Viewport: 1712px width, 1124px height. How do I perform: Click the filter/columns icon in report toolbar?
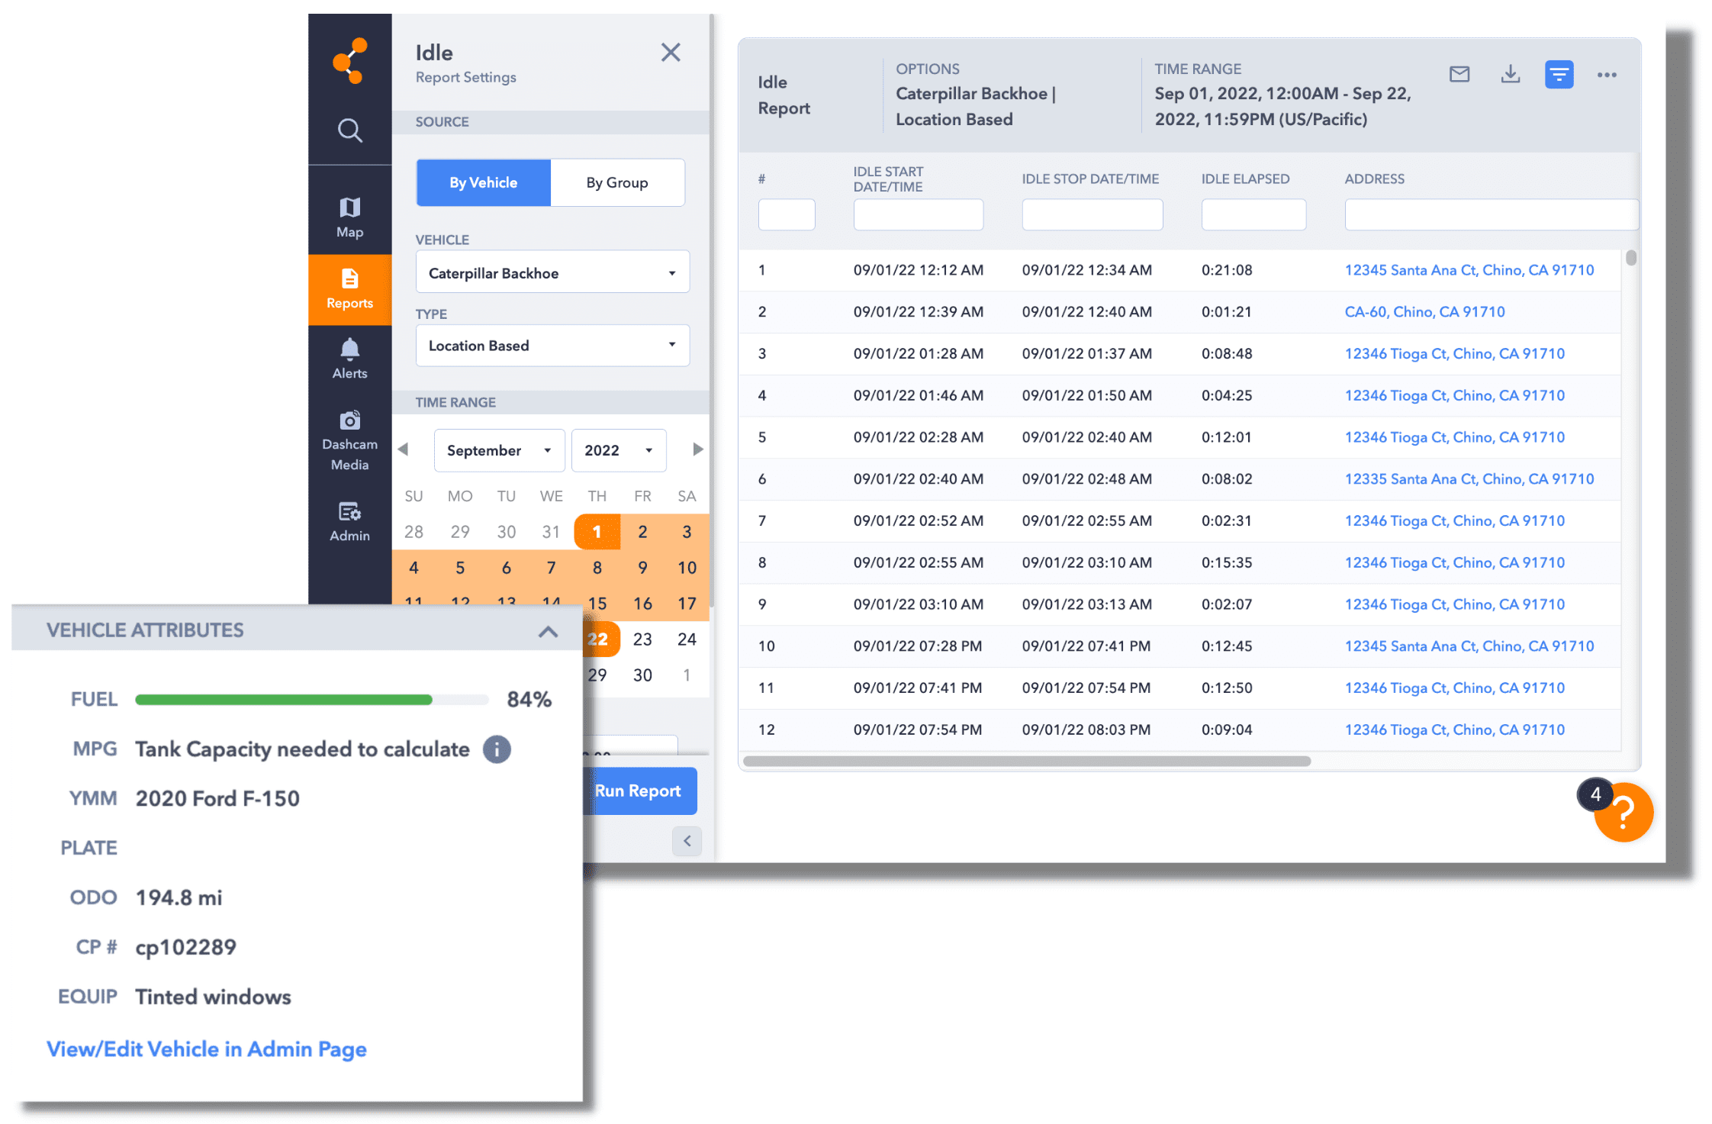(x=1559, y=72)
